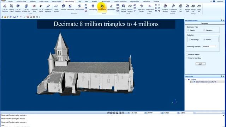
Task: Enable the Preserve Marked checkbox
Action: click(187, 55)
